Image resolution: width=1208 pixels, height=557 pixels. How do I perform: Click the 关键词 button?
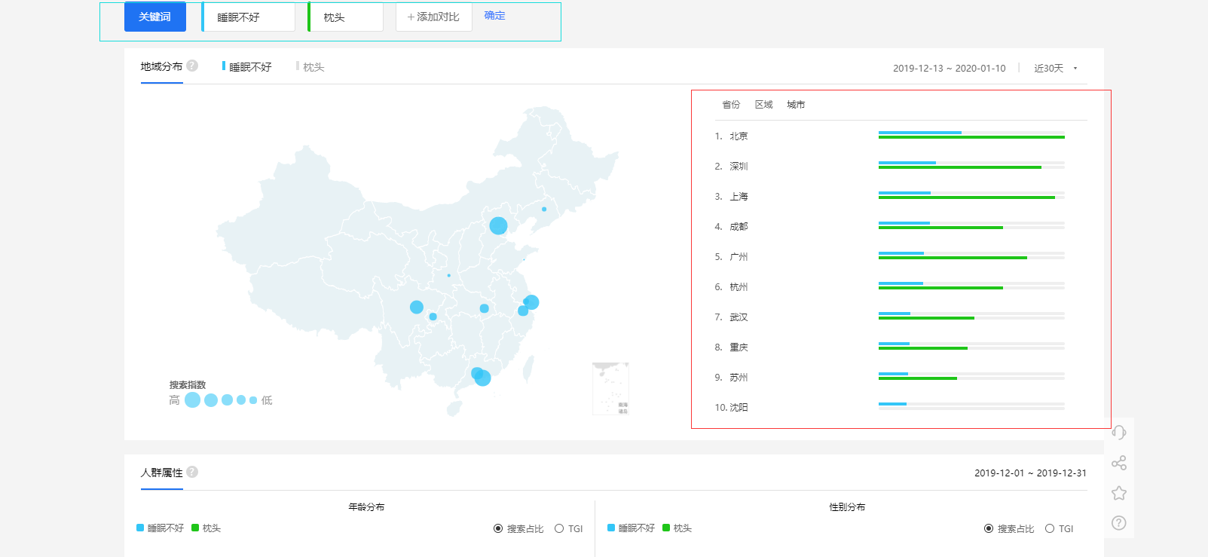coord(155,17)
